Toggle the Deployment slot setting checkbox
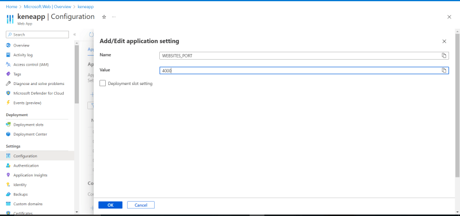 (x=103, y=83)
